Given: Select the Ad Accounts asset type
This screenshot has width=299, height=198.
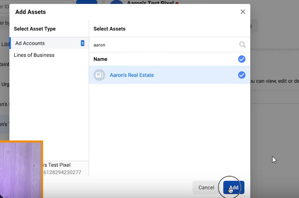Looking at the screenshot, I should point(49,43).
